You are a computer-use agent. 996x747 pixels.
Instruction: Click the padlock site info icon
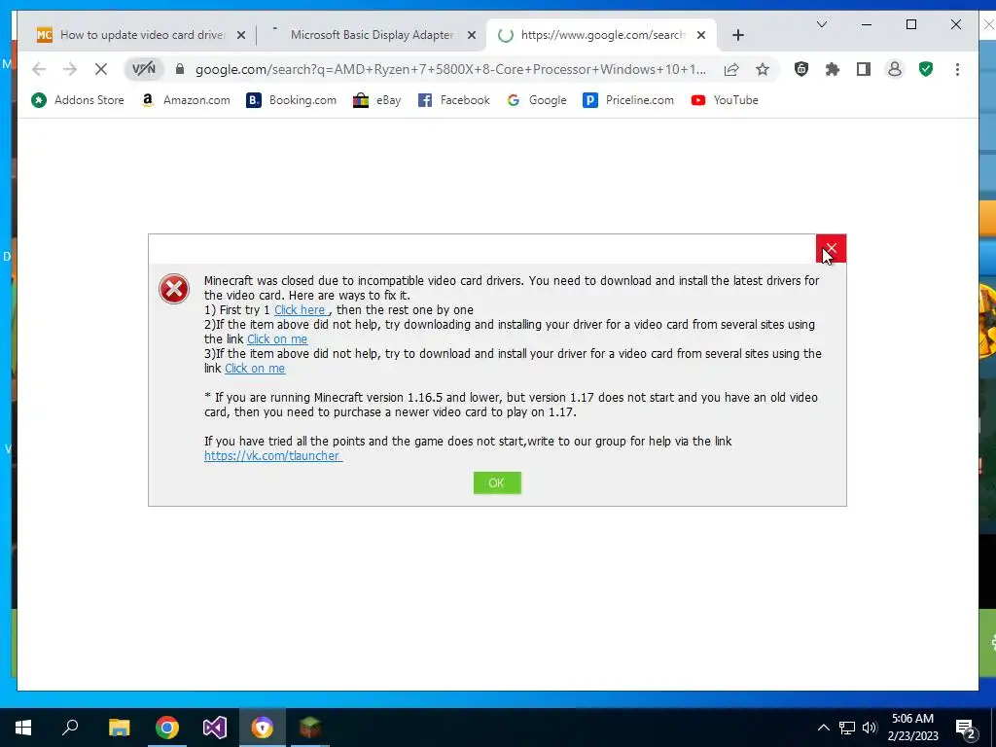[180, 69]
